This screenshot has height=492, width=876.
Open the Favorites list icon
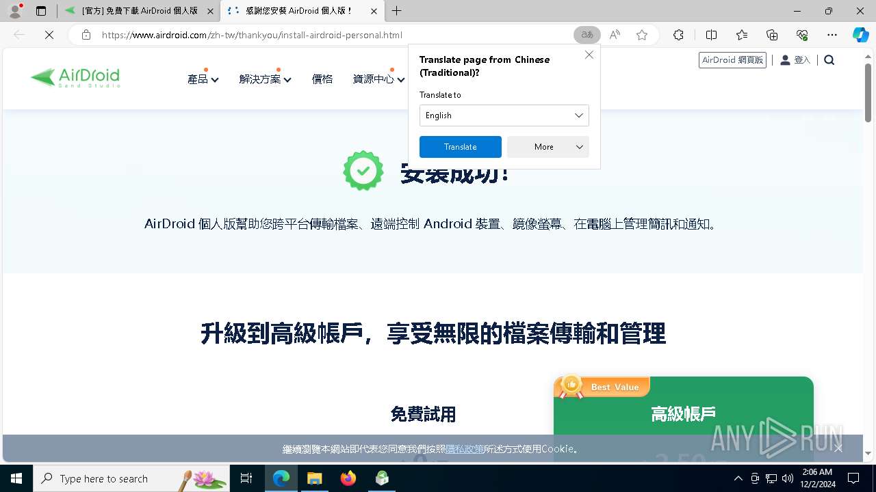pyautogui.click(x=742, y=35)
